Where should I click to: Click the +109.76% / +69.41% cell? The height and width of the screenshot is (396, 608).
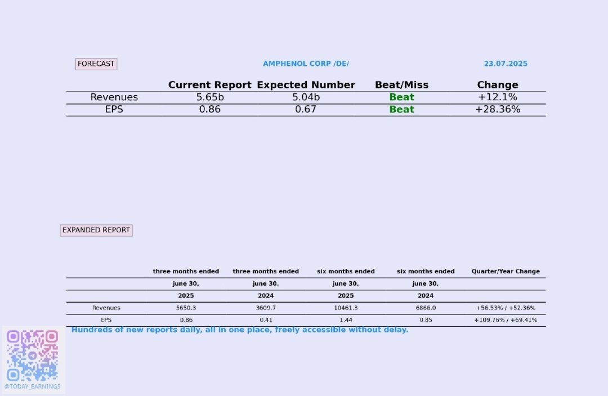(x=506, y=320)
